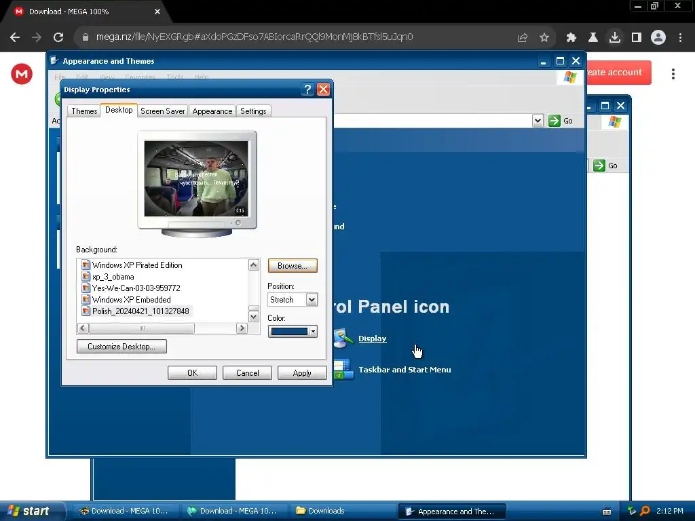Viewport: 695px width, 521px height.
Task: Click Apply in Display Properties
Action: 302,373
